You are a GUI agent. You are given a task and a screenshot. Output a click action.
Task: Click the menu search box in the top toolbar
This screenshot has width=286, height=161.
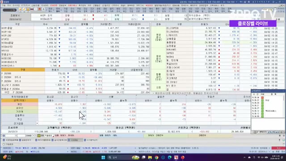10,10
